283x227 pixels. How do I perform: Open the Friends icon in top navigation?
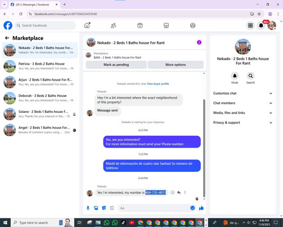[113, 26]
